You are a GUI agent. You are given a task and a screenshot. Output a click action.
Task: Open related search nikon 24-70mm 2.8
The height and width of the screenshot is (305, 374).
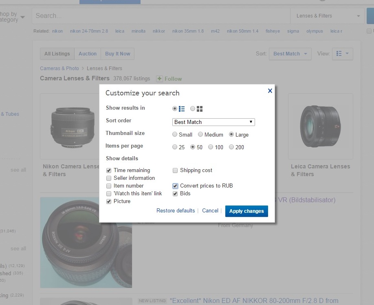(89, 31)
